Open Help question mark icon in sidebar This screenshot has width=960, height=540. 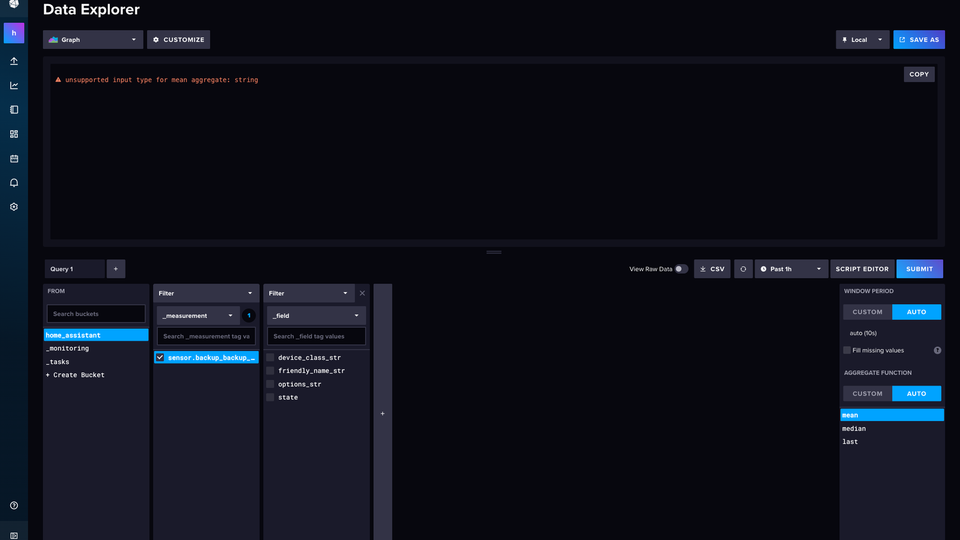[x=14, y=505]
